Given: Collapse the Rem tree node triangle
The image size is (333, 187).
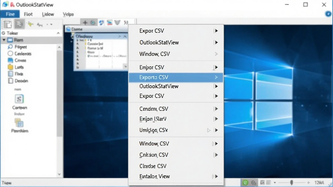Looking at the screenshot, I should [x=4, y=40].
